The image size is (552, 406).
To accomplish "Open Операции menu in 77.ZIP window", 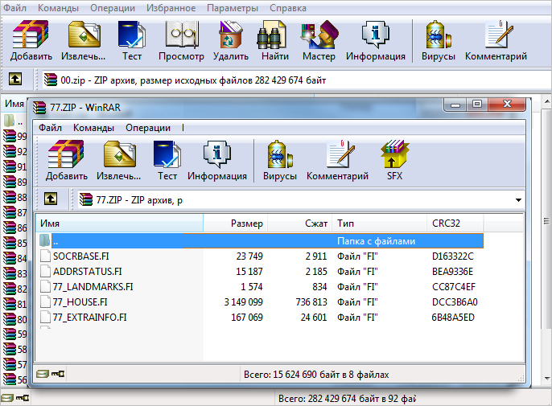I will pyautogui.click(x=148, y=127).
